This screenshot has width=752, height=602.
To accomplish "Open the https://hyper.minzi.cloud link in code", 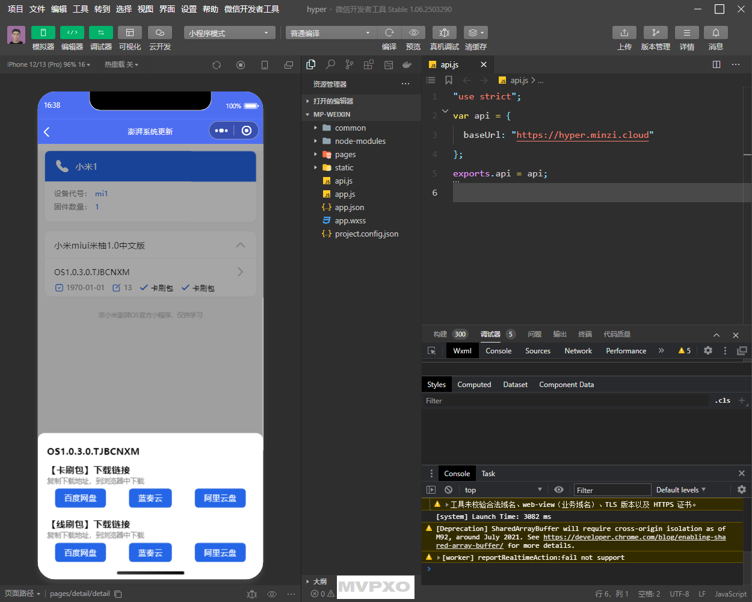I will pyautogui.click(x=582, y=135).
